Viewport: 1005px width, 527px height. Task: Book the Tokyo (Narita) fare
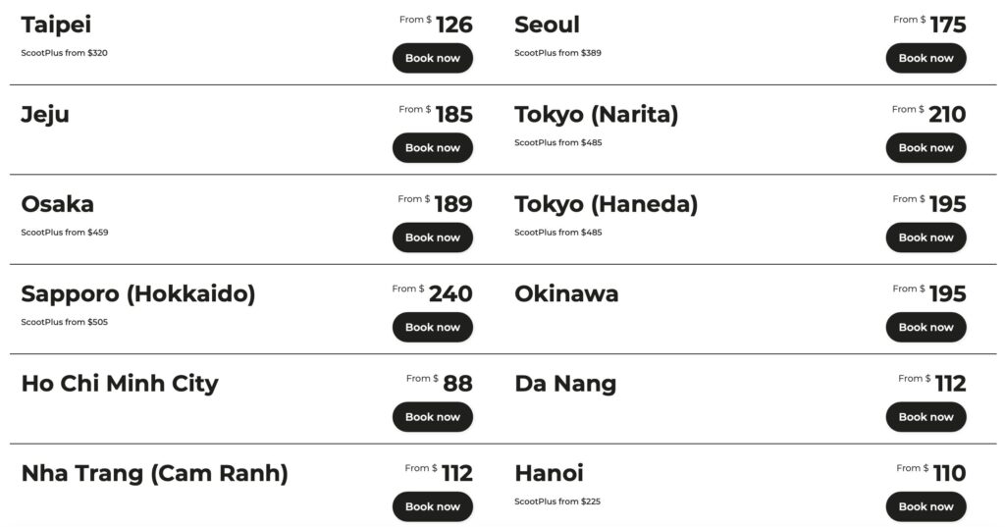pyautogui.click(x=926, y=147)
